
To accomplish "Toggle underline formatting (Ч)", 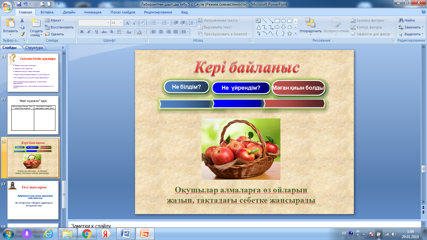I will (x=97, y=32).
